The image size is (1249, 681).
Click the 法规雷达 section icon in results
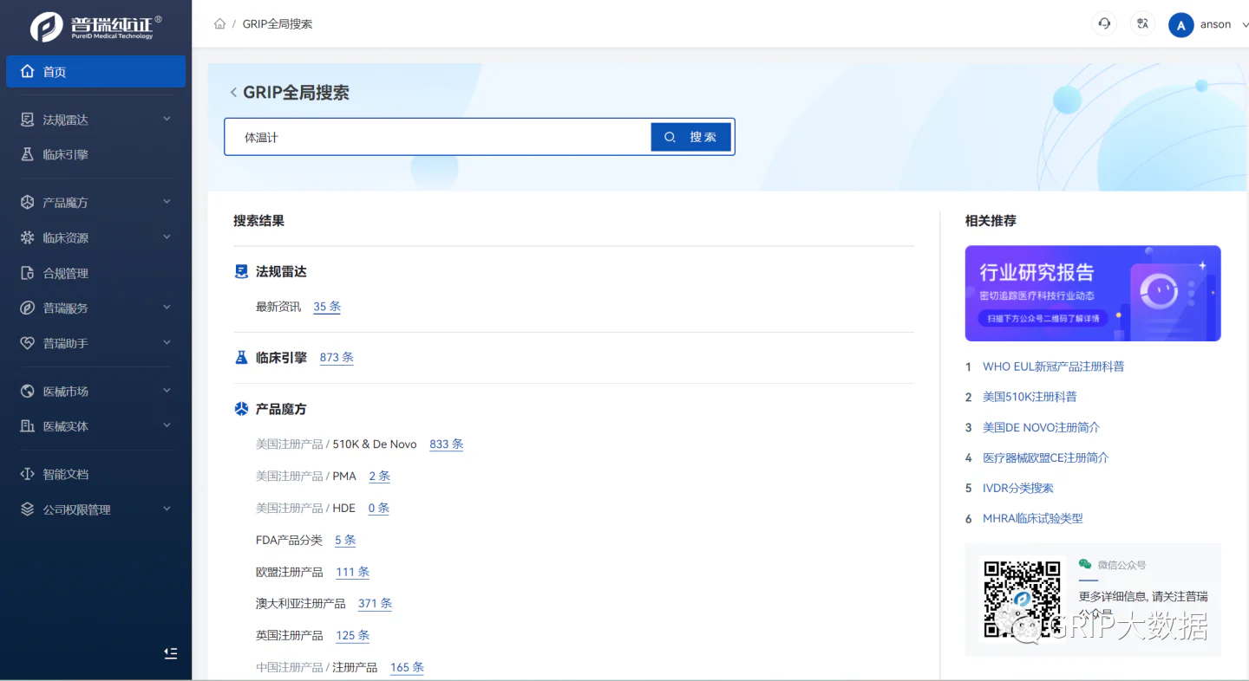242,271
